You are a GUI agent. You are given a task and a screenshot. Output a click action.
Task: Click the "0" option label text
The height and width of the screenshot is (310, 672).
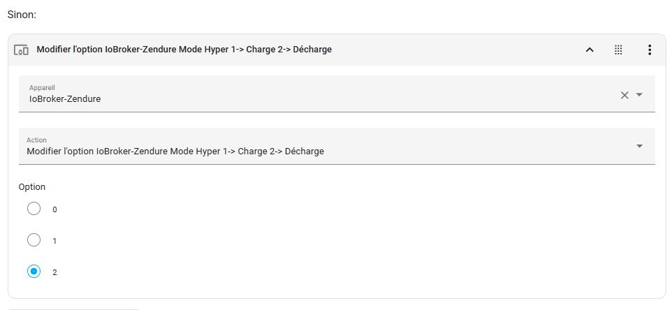point(54,209)
